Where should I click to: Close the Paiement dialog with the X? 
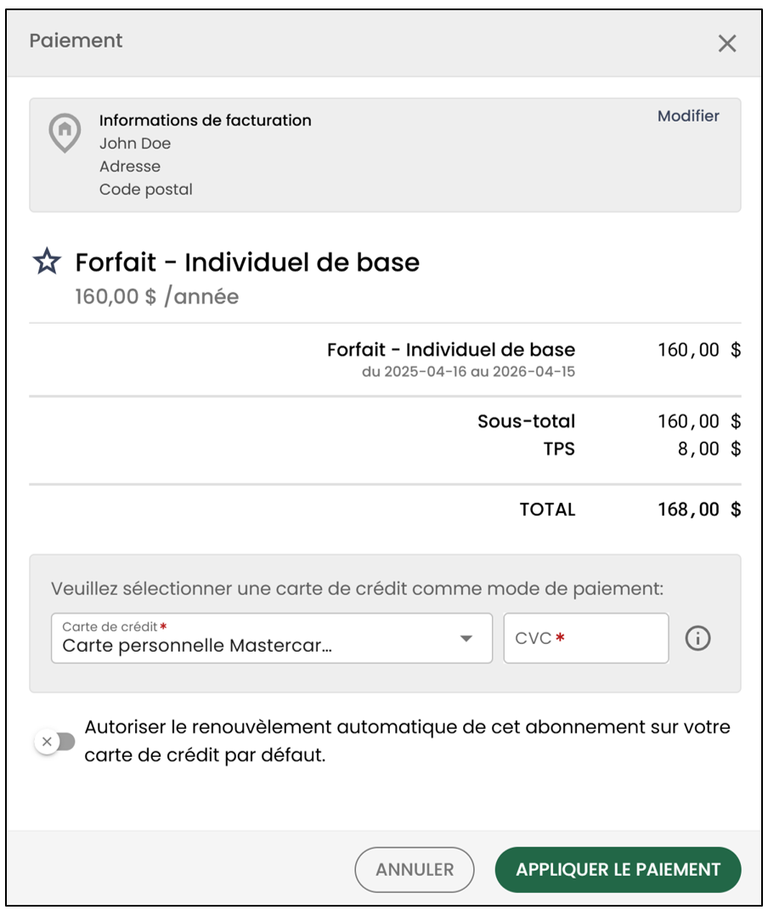coord(727,43)
